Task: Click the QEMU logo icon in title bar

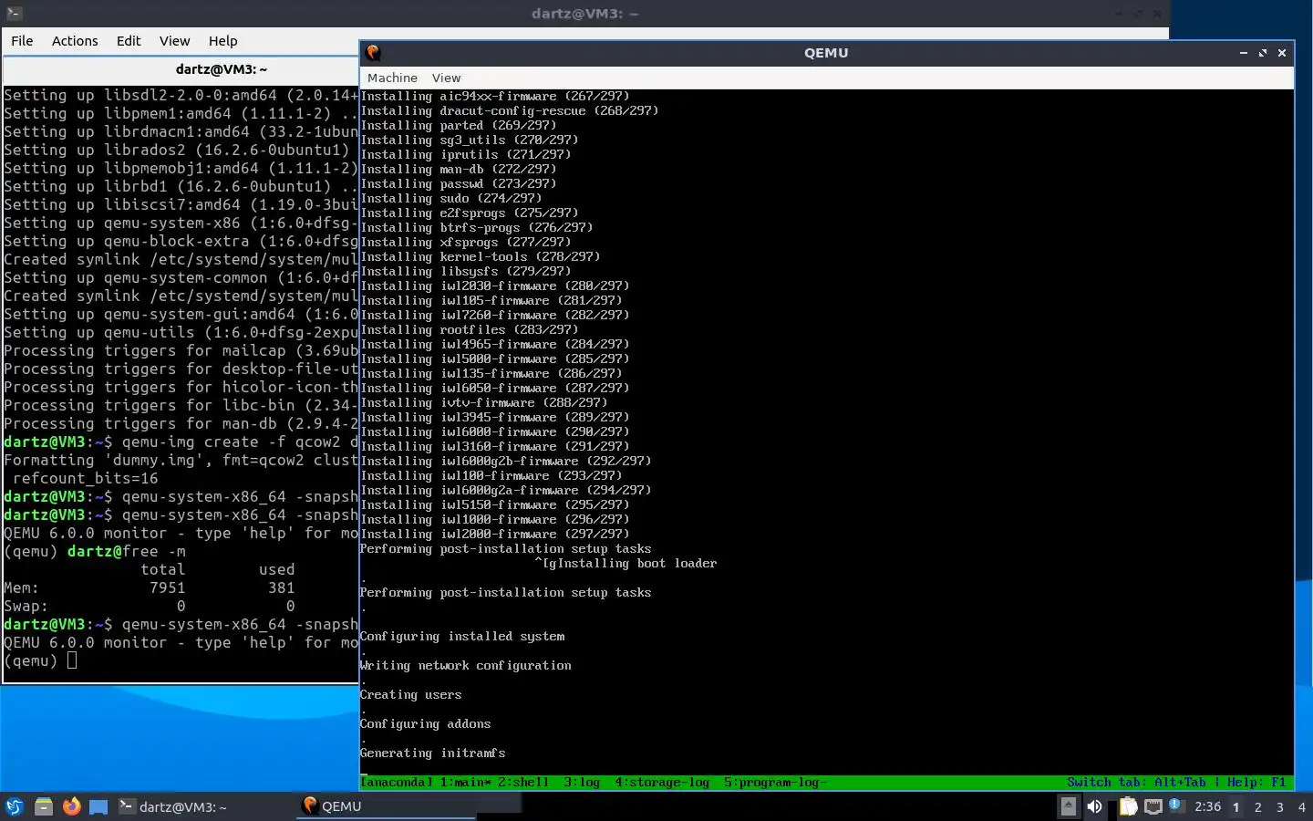Action: click(373, 53)
